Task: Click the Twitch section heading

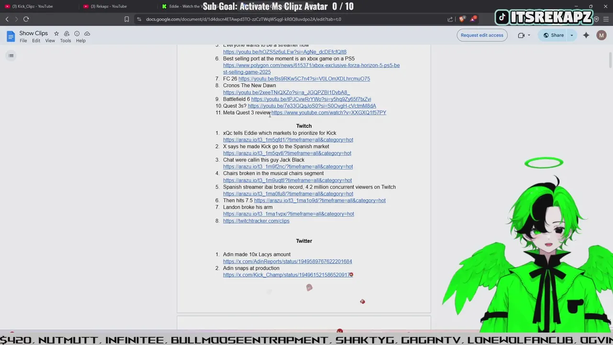Action: point(304,126)
